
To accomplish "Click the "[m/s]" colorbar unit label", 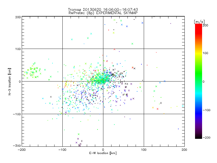I will pyautogui.click(x=199, y=22).
